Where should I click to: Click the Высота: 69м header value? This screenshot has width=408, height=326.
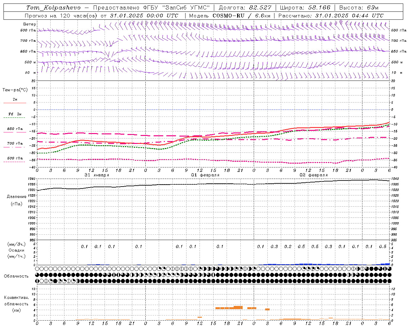coord(359,8)
